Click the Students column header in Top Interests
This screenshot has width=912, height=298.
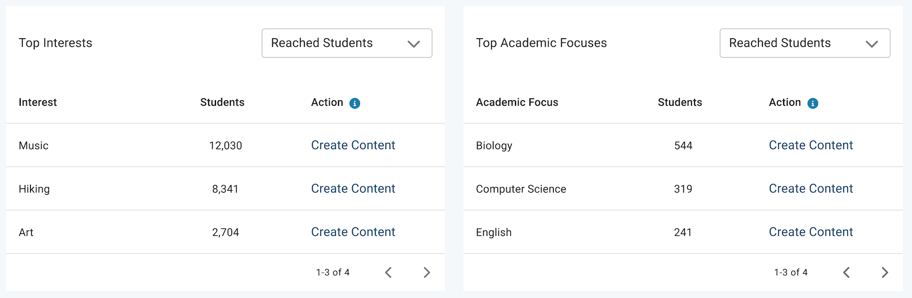pyautogui.click(x=222, y=102)
